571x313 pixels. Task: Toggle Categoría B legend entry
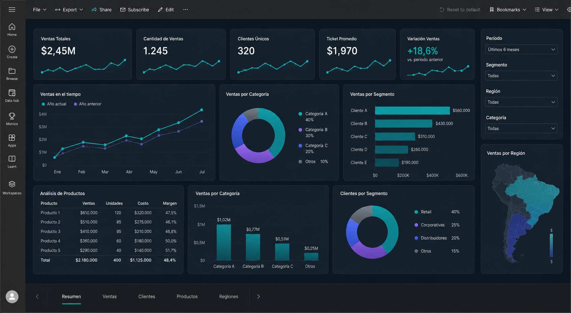point(313,132)
